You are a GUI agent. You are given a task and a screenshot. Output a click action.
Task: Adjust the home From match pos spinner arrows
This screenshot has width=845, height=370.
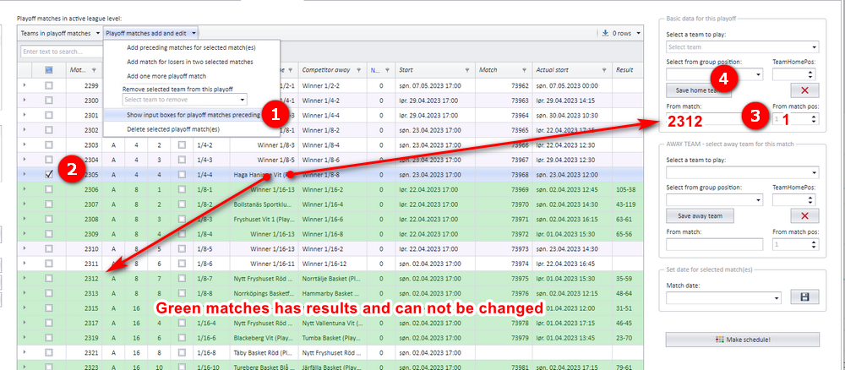(814, 118)
